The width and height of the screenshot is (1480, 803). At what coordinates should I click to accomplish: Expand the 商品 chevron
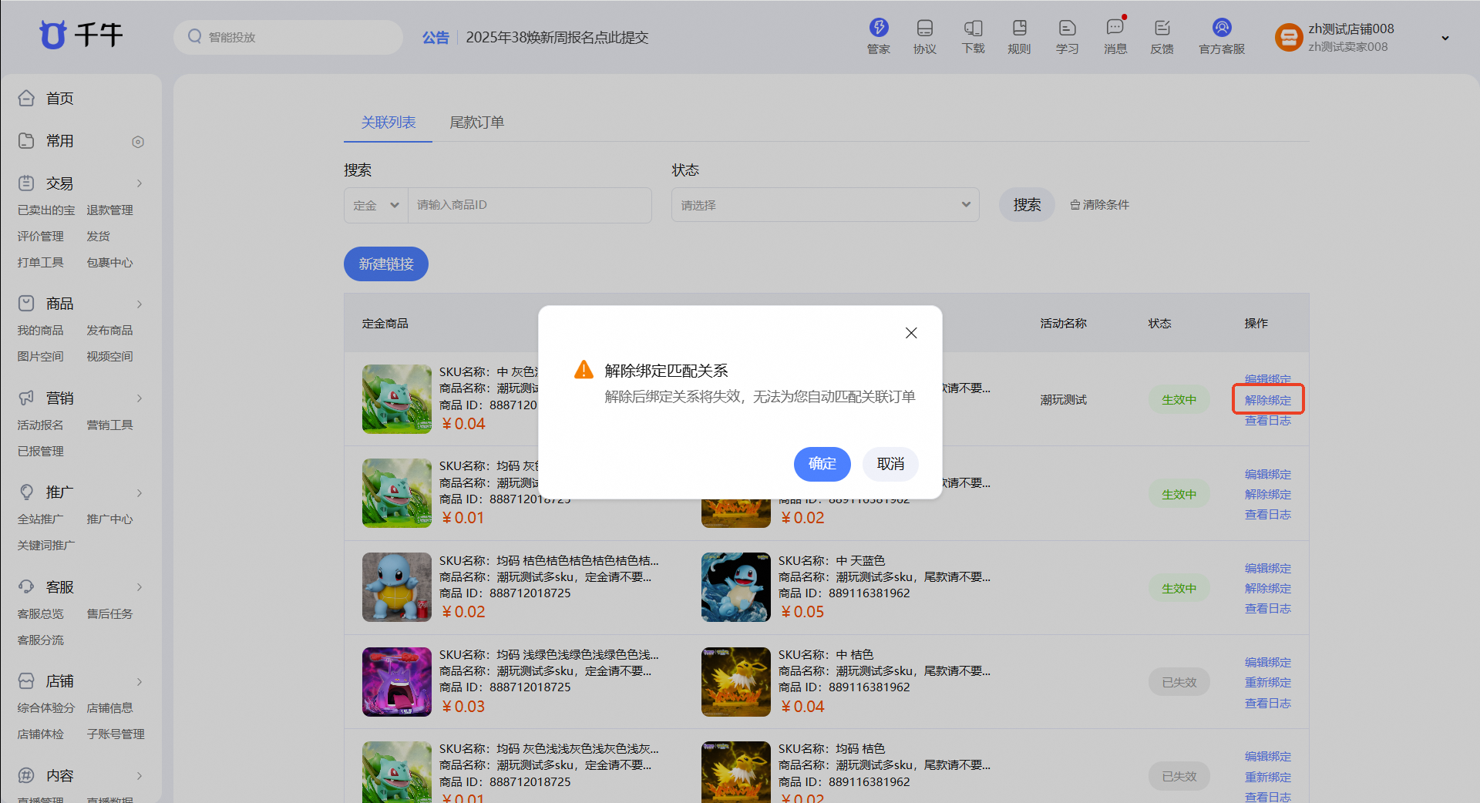click(x=140, y=304)
